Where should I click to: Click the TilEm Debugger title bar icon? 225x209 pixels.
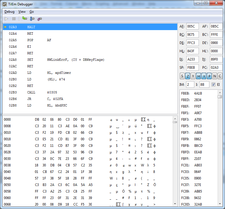pos(4,4)
